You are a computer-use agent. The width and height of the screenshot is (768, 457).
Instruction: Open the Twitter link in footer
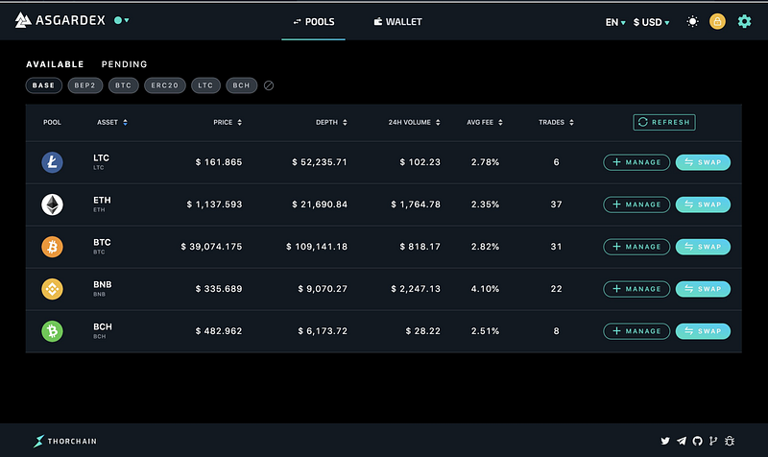click(665, 441)
